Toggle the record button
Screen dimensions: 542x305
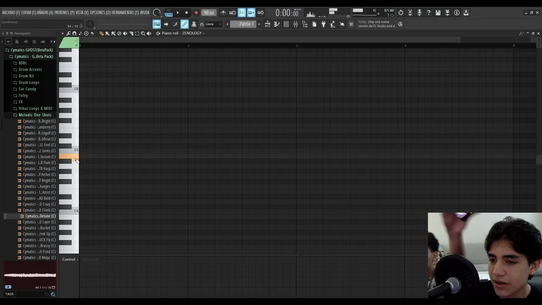196,13
